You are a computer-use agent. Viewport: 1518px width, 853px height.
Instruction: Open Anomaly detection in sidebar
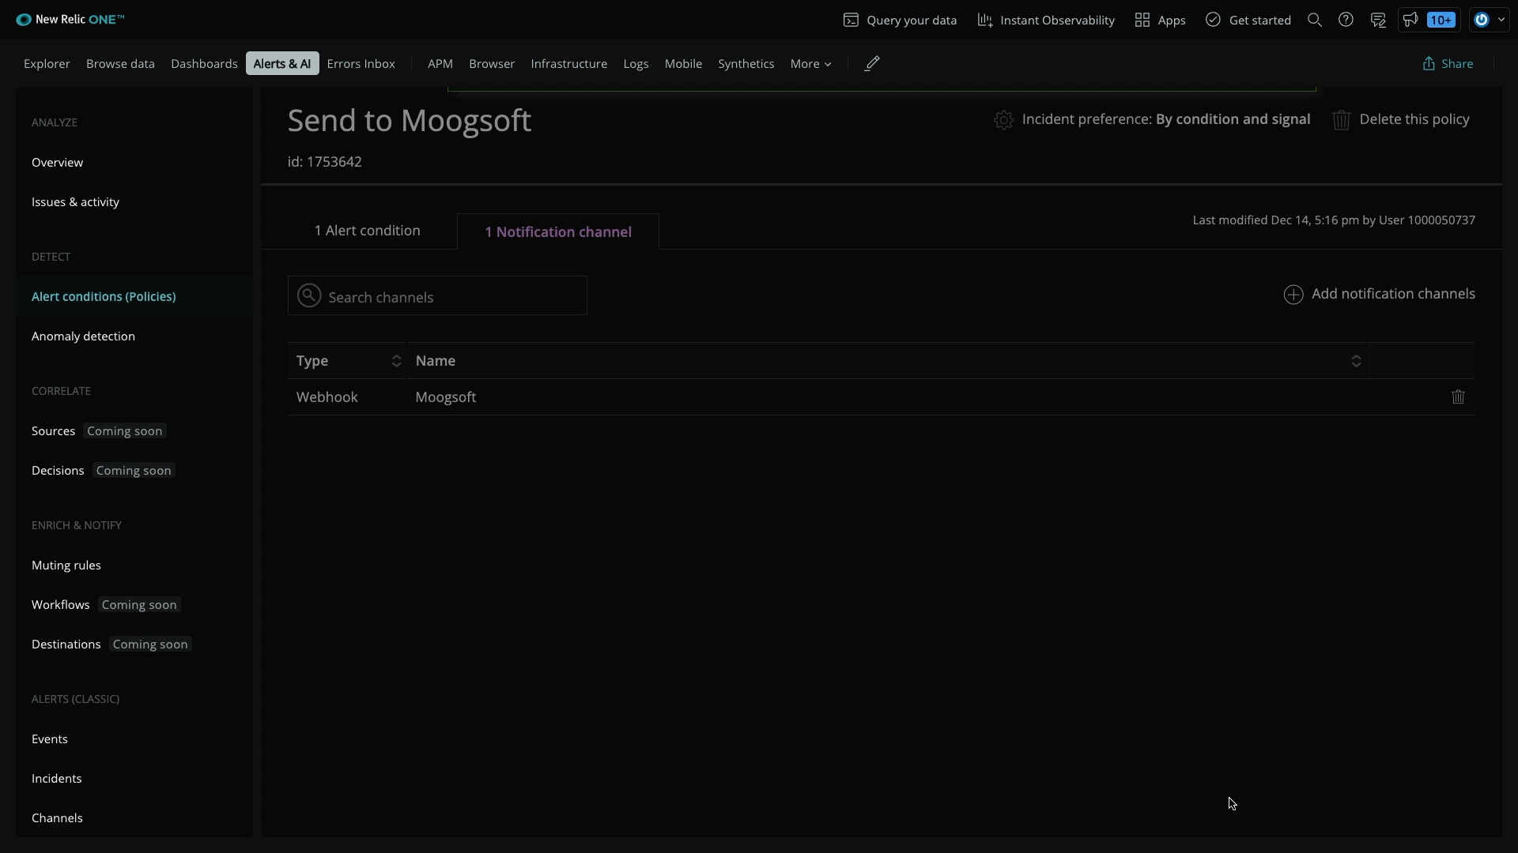[x=83, y=336]
